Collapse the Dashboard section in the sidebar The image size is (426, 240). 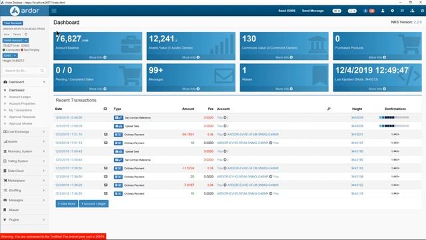pos(24,82)
